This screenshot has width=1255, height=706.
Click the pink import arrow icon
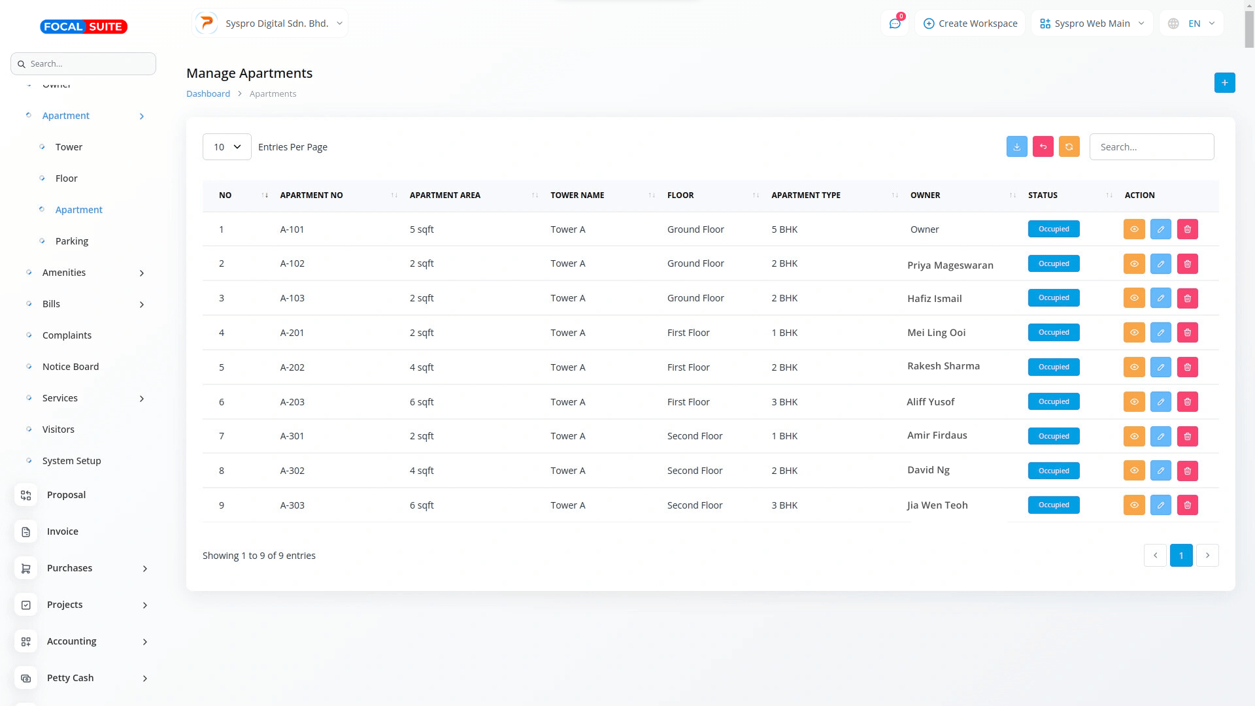pos(1043,147)
